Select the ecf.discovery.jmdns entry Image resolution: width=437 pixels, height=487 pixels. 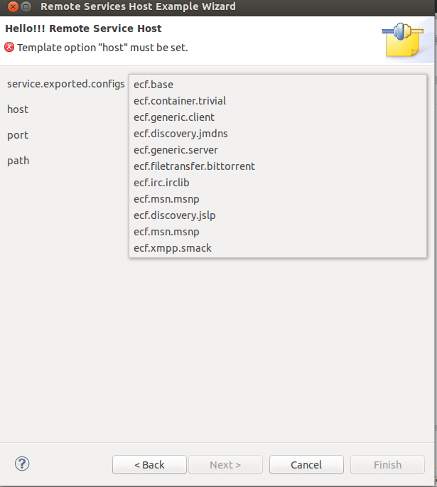click(180, 134)
